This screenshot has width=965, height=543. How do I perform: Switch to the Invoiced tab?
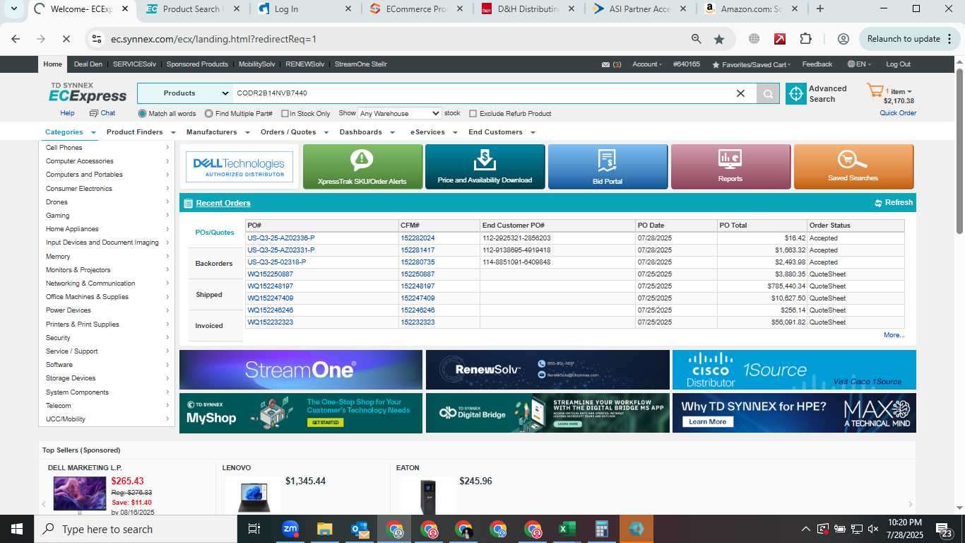point(209,326)
